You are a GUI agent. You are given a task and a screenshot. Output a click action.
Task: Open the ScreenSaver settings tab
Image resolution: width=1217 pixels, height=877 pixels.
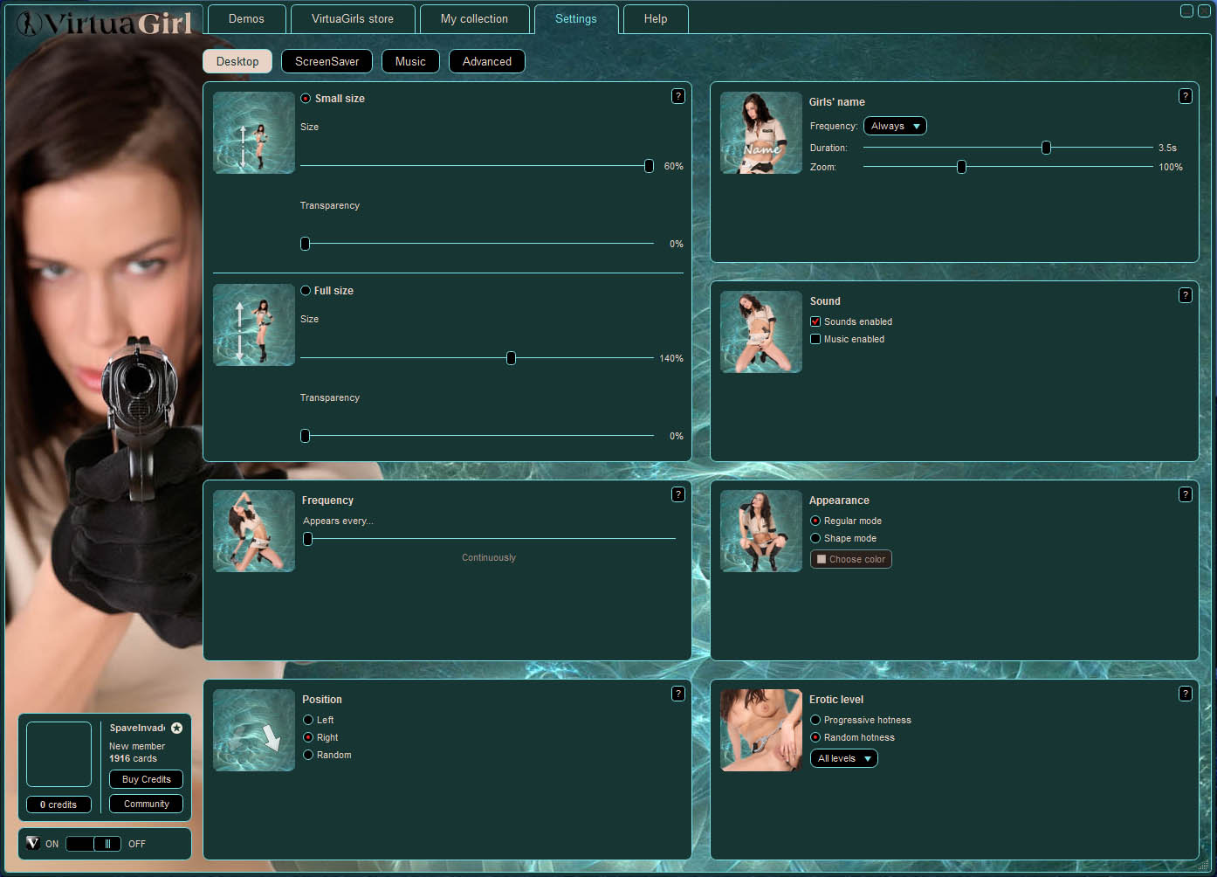pos(327,61)
